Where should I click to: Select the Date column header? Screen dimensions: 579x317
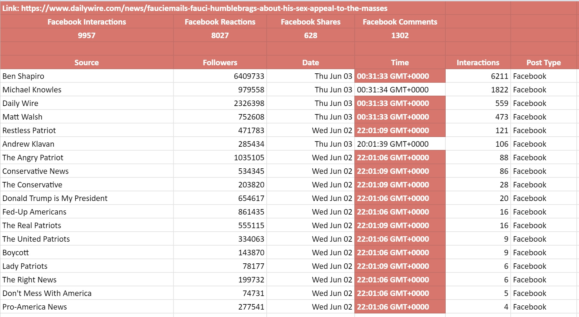[x=311, y=62]
